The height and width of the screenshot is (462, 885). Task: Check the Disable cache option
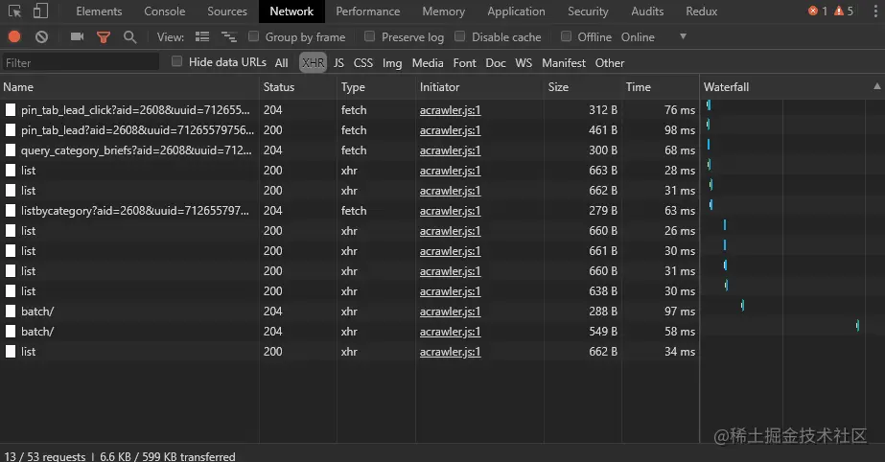click(x=460, y=36)
